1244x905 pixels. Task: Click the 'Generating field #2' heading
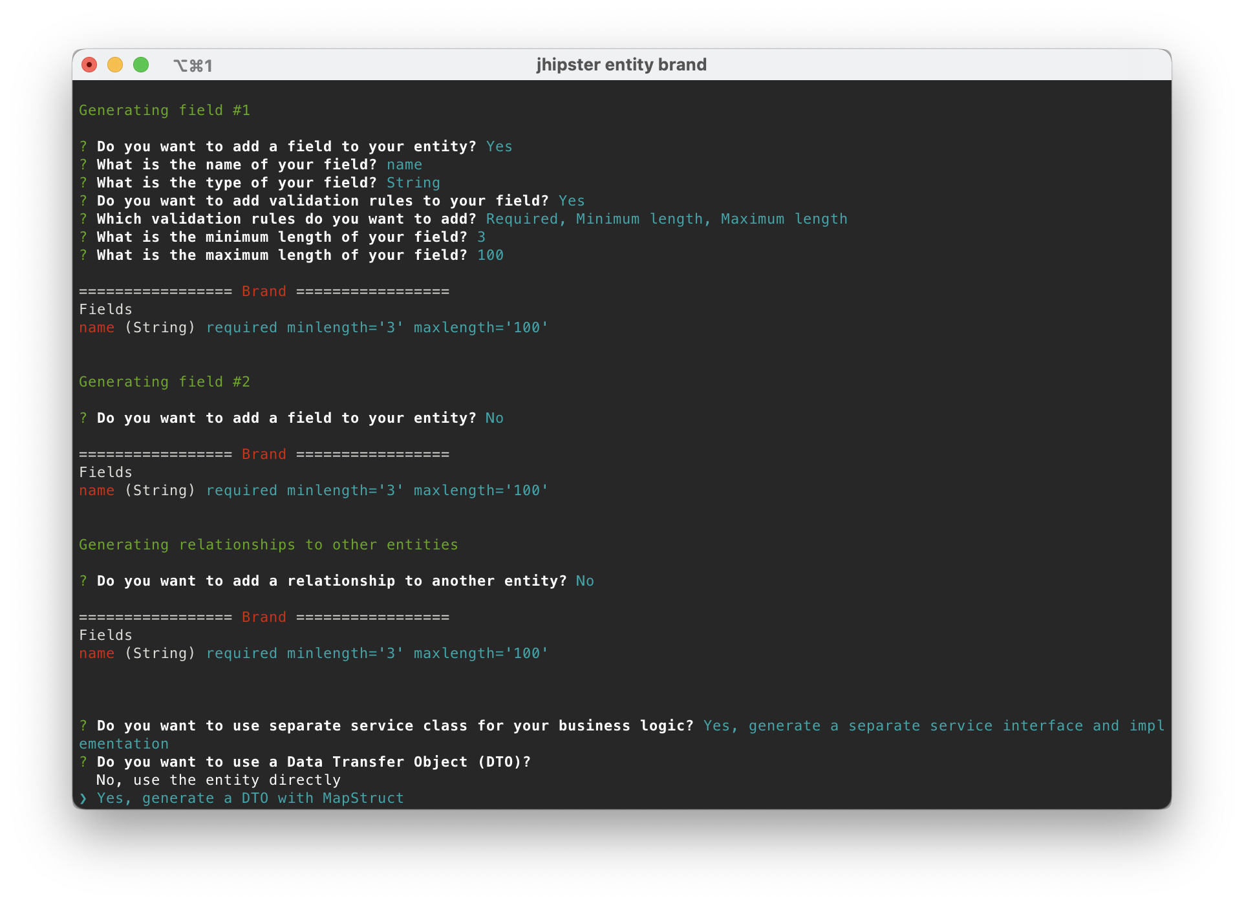164,382
